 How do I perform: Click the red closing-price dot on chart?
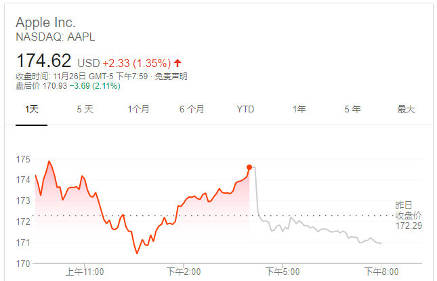click(249, 167)
